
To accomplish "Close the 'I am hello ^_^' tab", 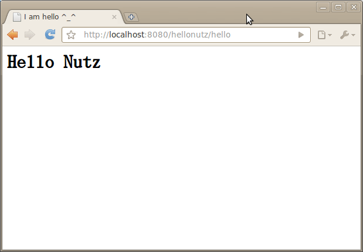I will point(114,17).
